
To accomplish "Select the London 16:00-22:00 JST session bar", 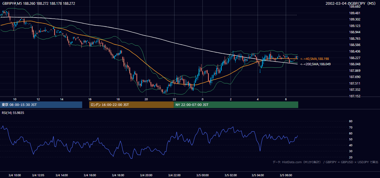I will click(x=131, y=105).
